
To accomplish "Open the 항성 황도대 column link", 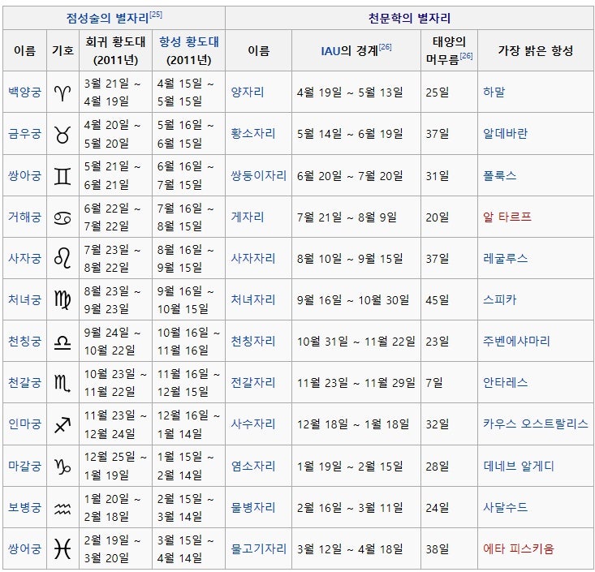I will (x=189, y=41).
